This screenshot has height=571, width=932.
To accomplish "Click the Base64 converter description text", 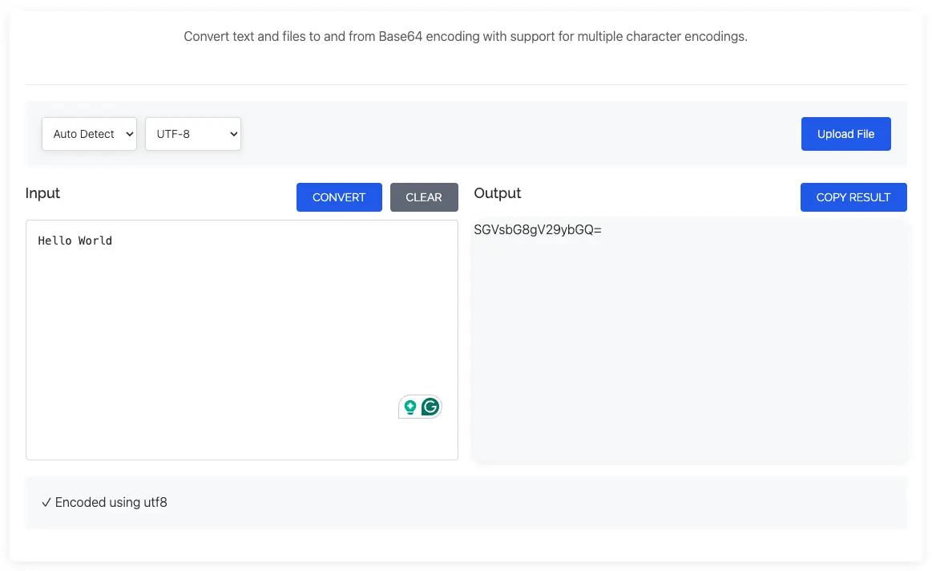I will [465, 37].
